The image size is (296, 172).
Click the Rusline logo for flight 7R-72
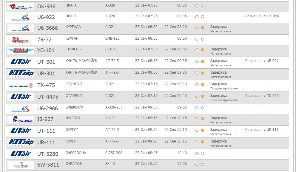click(21, 40)
